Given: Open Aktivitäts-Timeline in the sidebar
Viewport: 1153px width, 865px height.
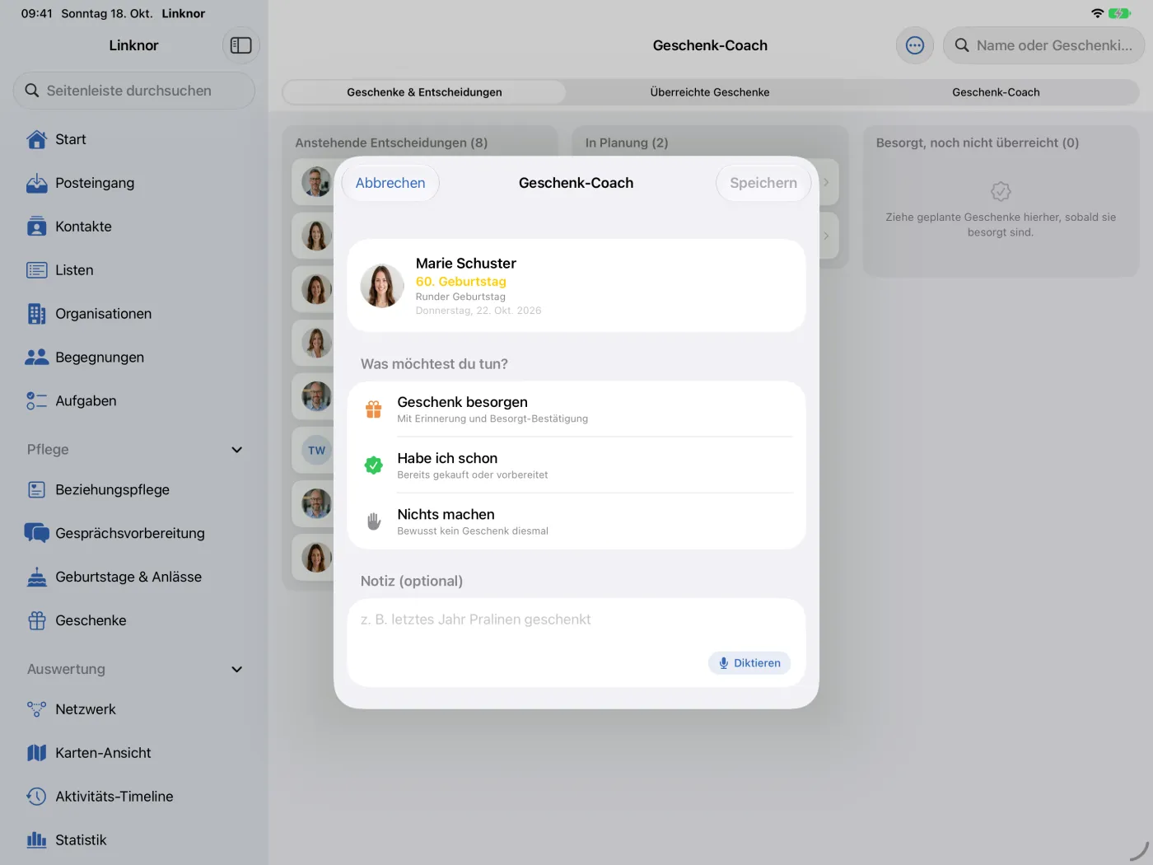Looking at the screenshot, I should 134,797.
